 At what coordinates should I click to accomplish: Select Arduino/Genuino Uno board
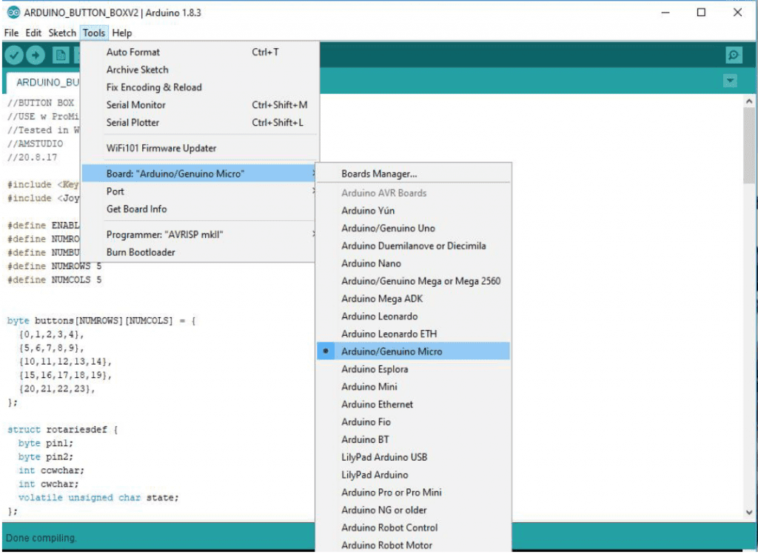(x=388, y=229)
